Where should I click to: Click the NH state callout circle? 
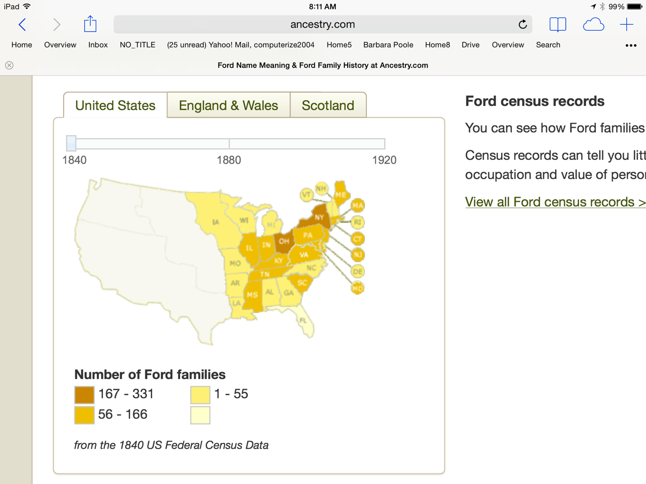321,189
